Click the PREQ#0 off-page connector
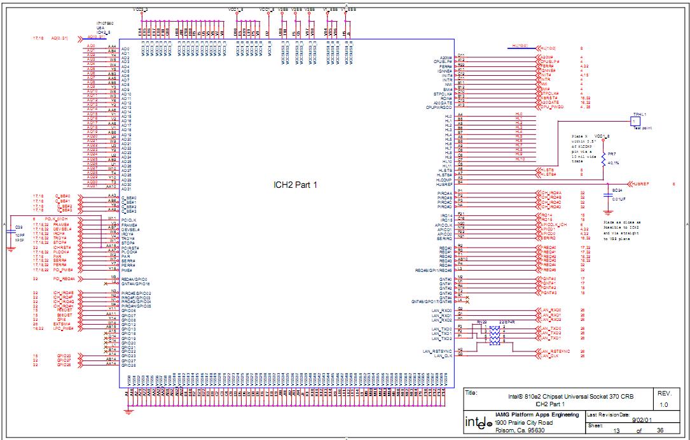Screen dimensions: 690x440 click(x=546, y=248)
